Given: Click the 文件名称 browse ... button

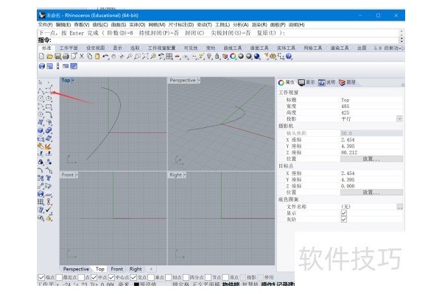Looking at the screenshot, I should (x=400, y=207).
